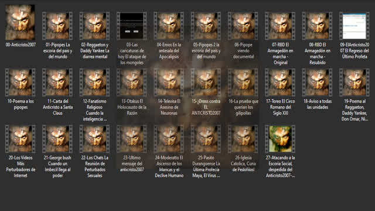Click file name 12-Fanatismo Religioso Cuando la inteligencia
The width and height of the screenshot is (375, 211).
click(95, 110)
